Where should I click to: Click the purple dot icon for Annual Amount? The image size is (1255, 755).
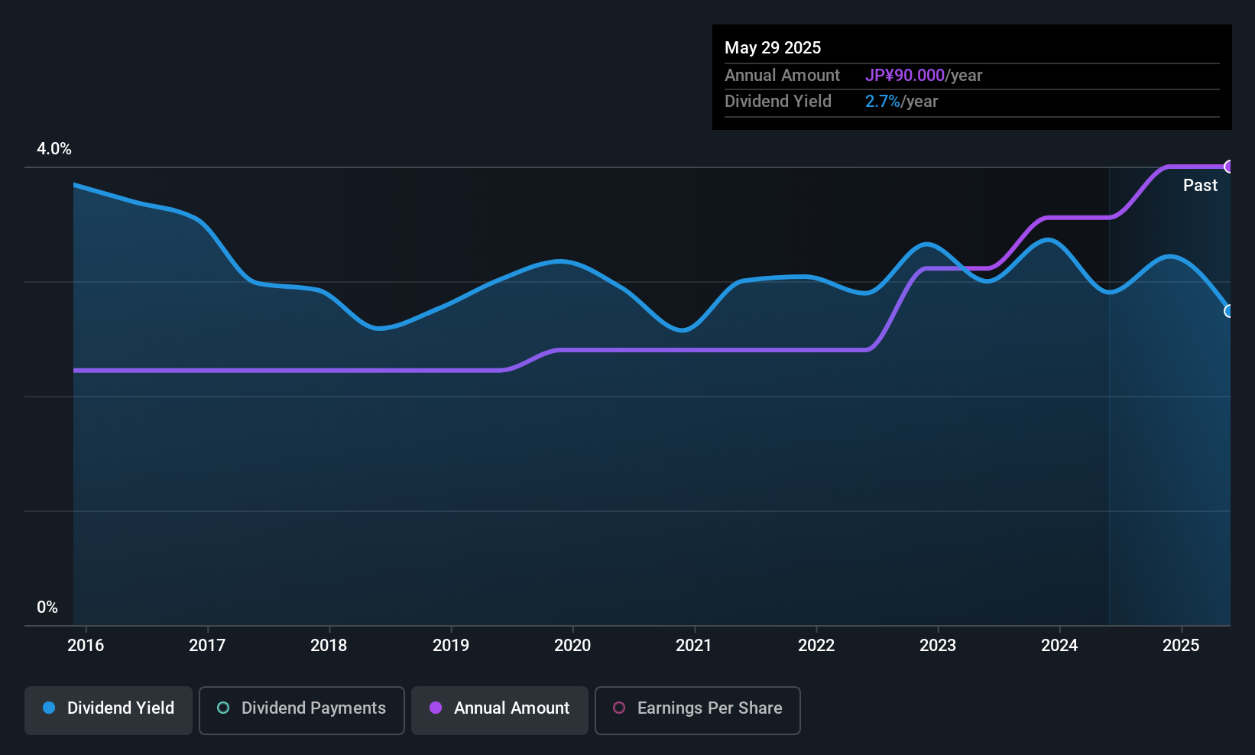pyautogui.click(x=436, y=708)
